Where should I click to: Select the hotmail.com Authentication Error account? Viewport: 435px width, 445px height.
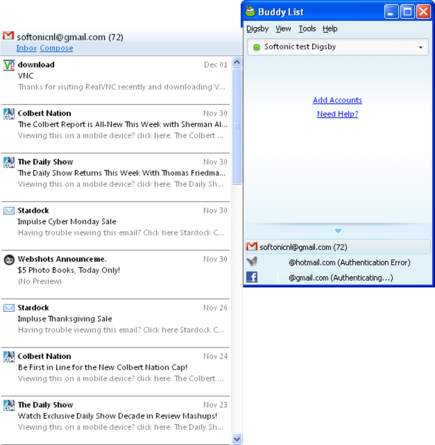(x=338, y=262)
